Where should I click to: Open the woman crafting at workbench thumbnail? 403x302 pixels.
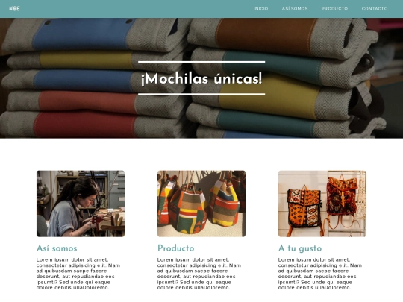click(x=81, y=204)
